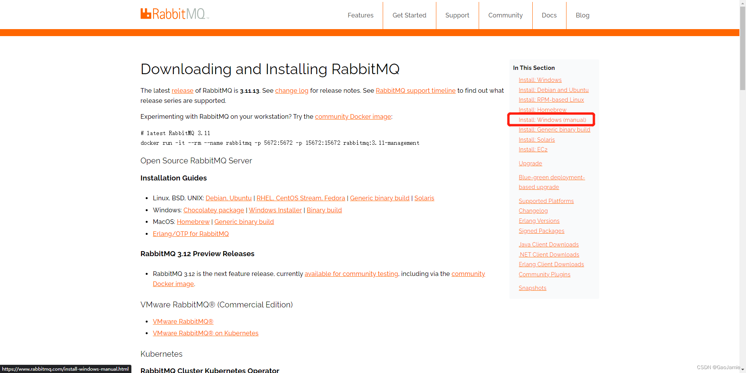Click the 'Open Source RabbitMQ Server' heading
The height and width of the screenshot is (373, 746).
[x=196, y=161]
